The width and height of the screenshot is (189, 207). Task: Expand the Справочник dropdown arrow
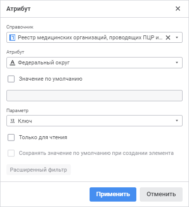pos(177,37)
